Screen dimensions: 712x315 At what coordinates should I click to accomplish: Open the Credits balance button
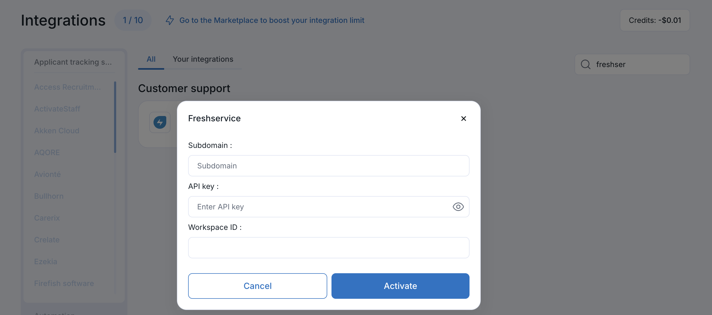(654, 20)
